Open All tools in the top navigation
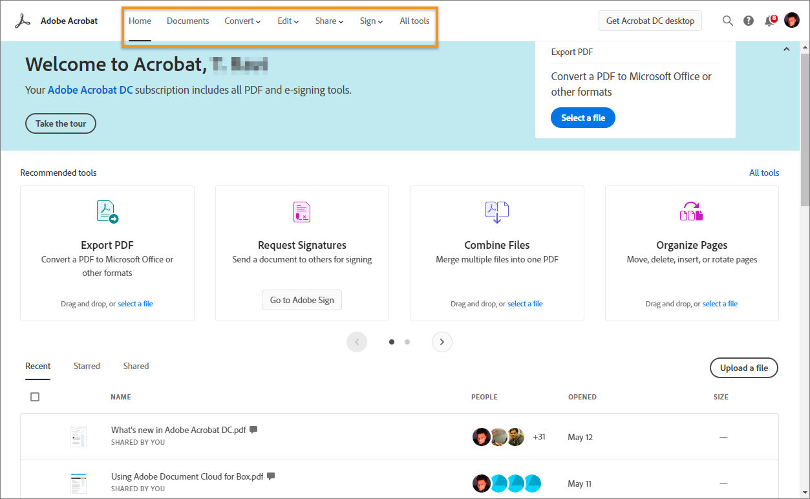810x499 pixels. 414,21
